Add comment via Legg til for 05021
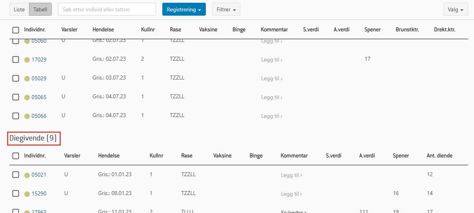Viewport: 474px width, 213px height. 291,175
